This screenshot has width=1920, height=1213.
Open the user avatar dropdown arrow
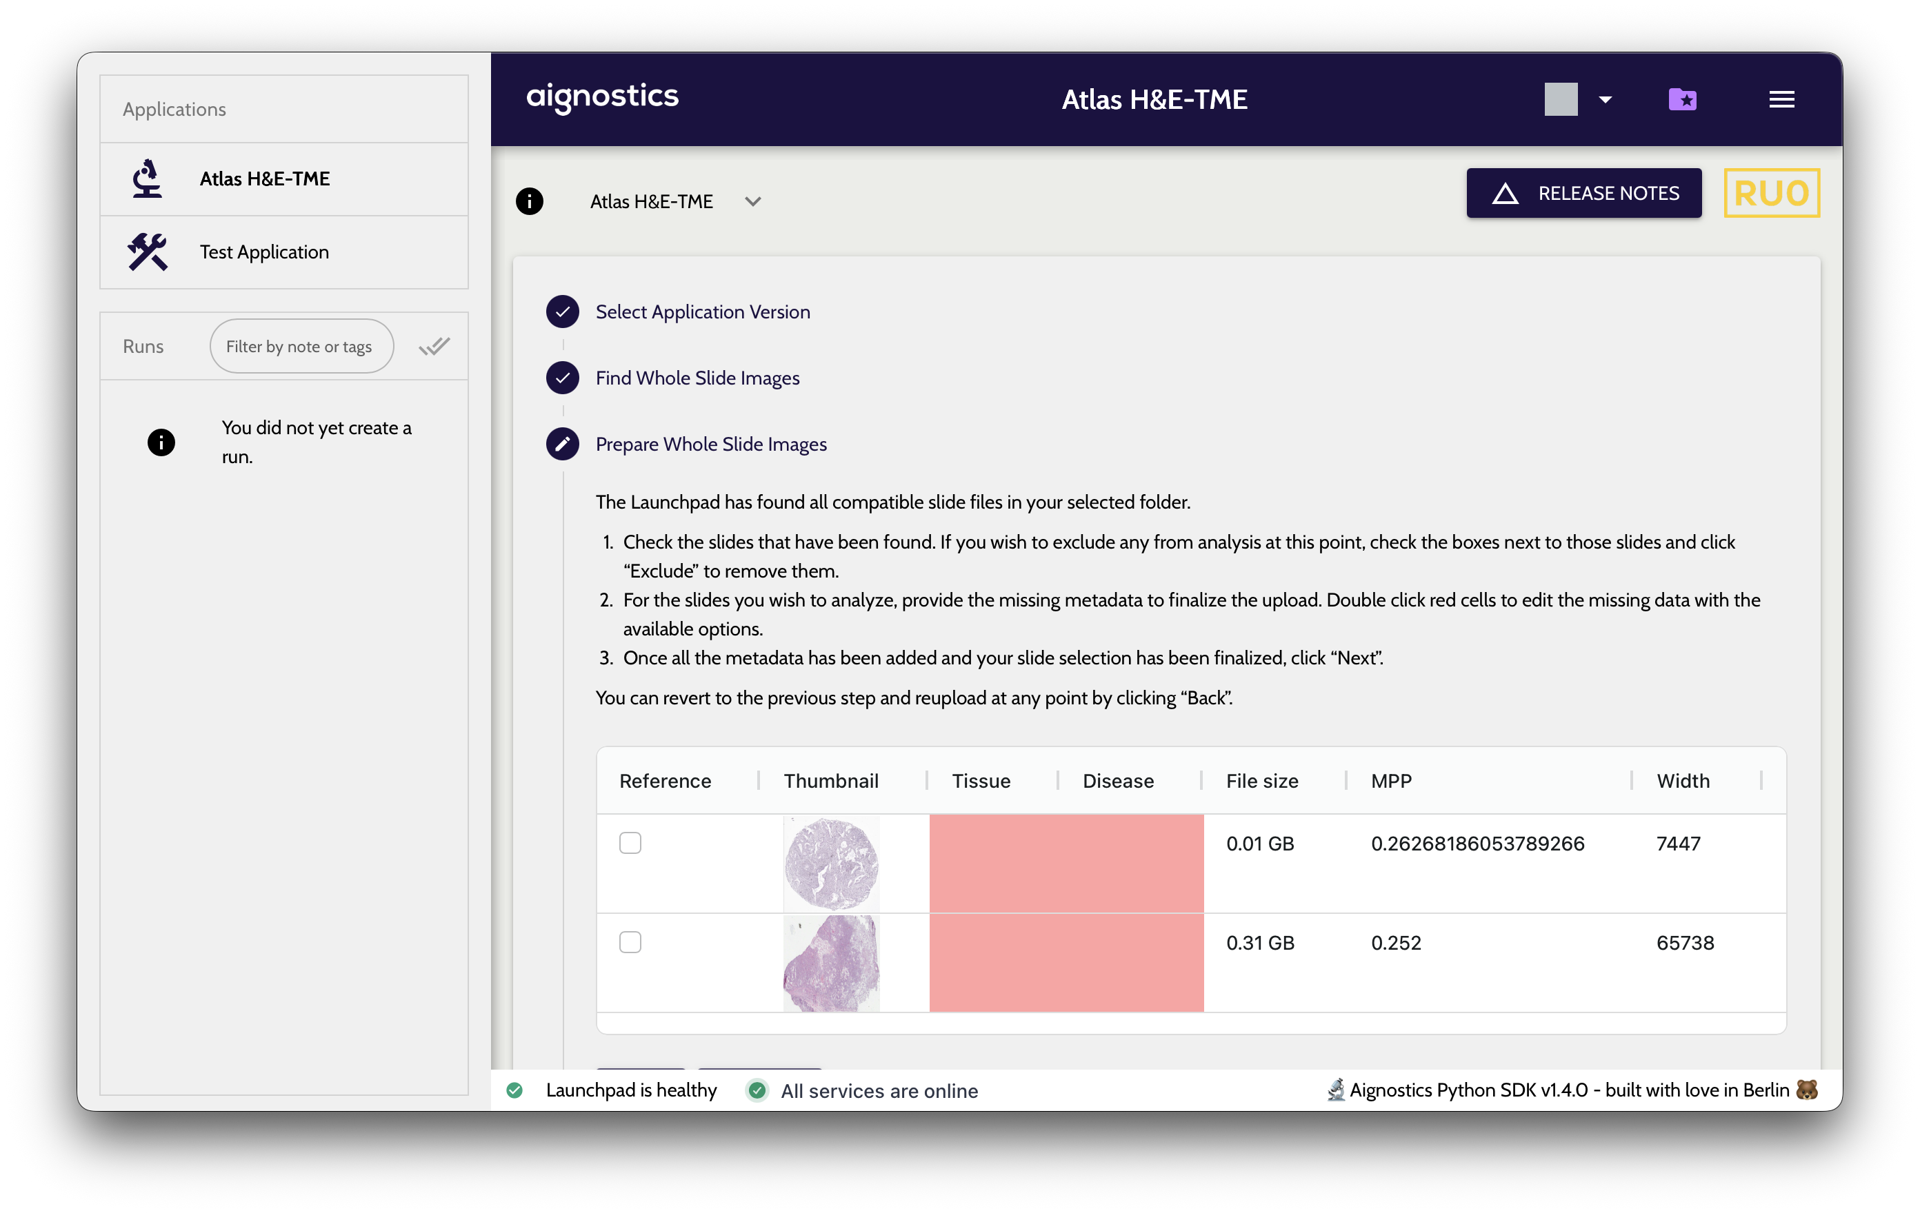pyautogui.click(x=1605, y=100)
